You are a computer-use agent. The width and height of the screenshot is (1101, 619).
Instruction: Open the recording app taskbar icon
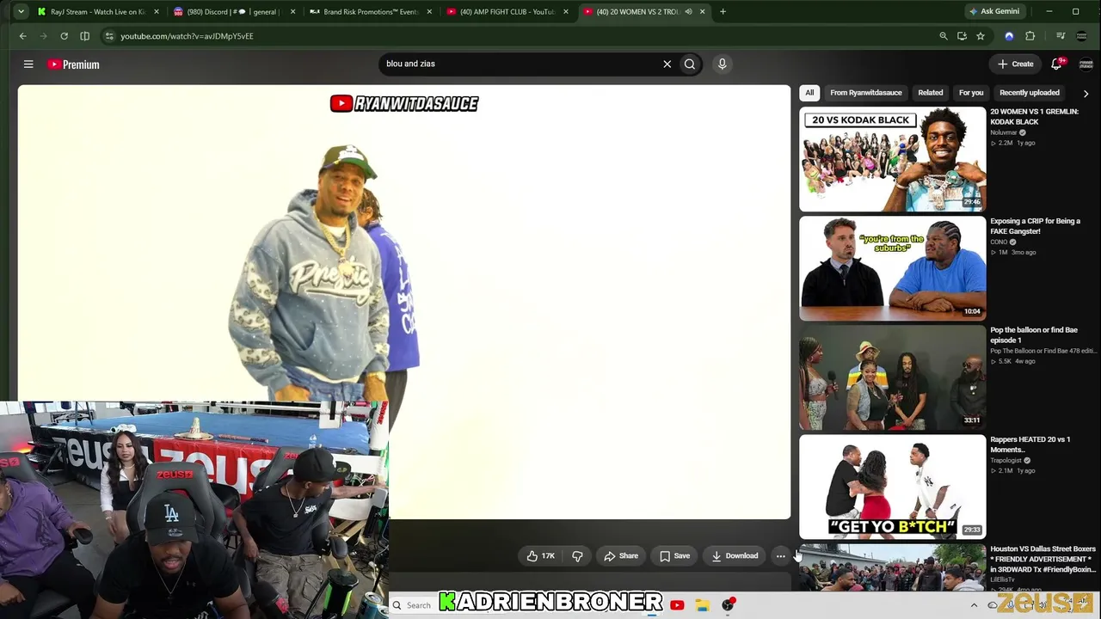[x=729, y=605]
